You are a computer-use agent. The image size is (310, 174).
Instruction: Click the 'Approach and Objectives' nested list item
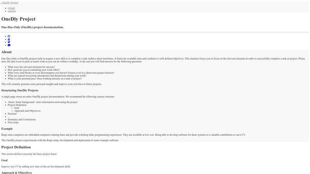[x=27, y=111]
